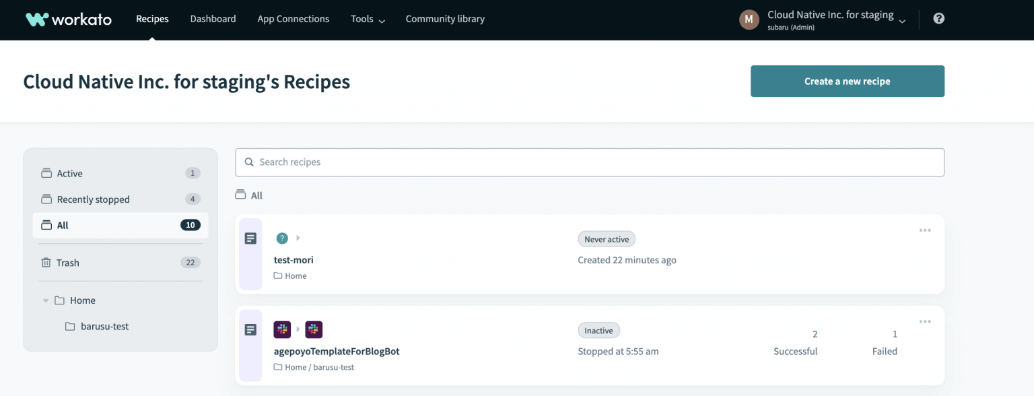This screenshot has height=396, width=1034.
Task: Expand the Tools dropdown menu
Action: pyautogui.click(x=368, y=19)
